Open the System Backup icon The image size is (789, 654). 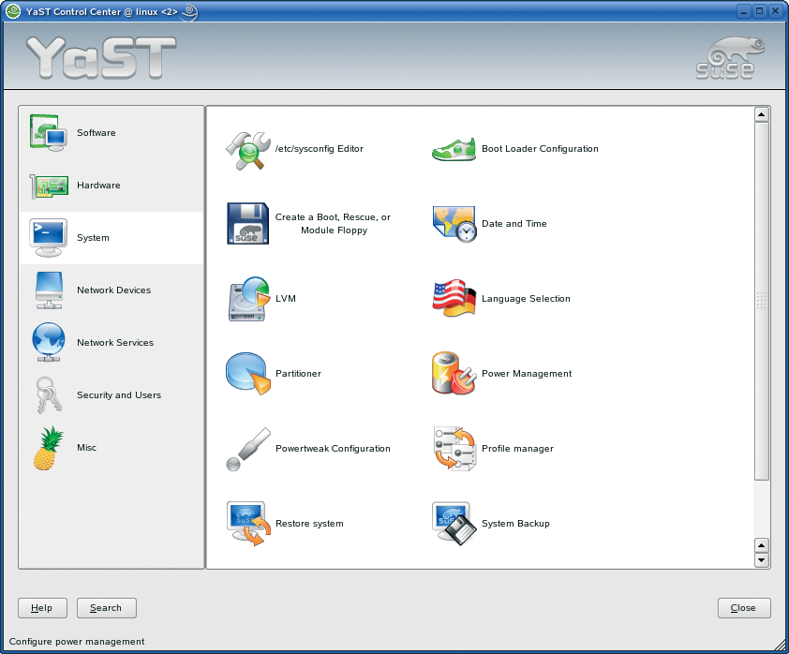(454, 524)
